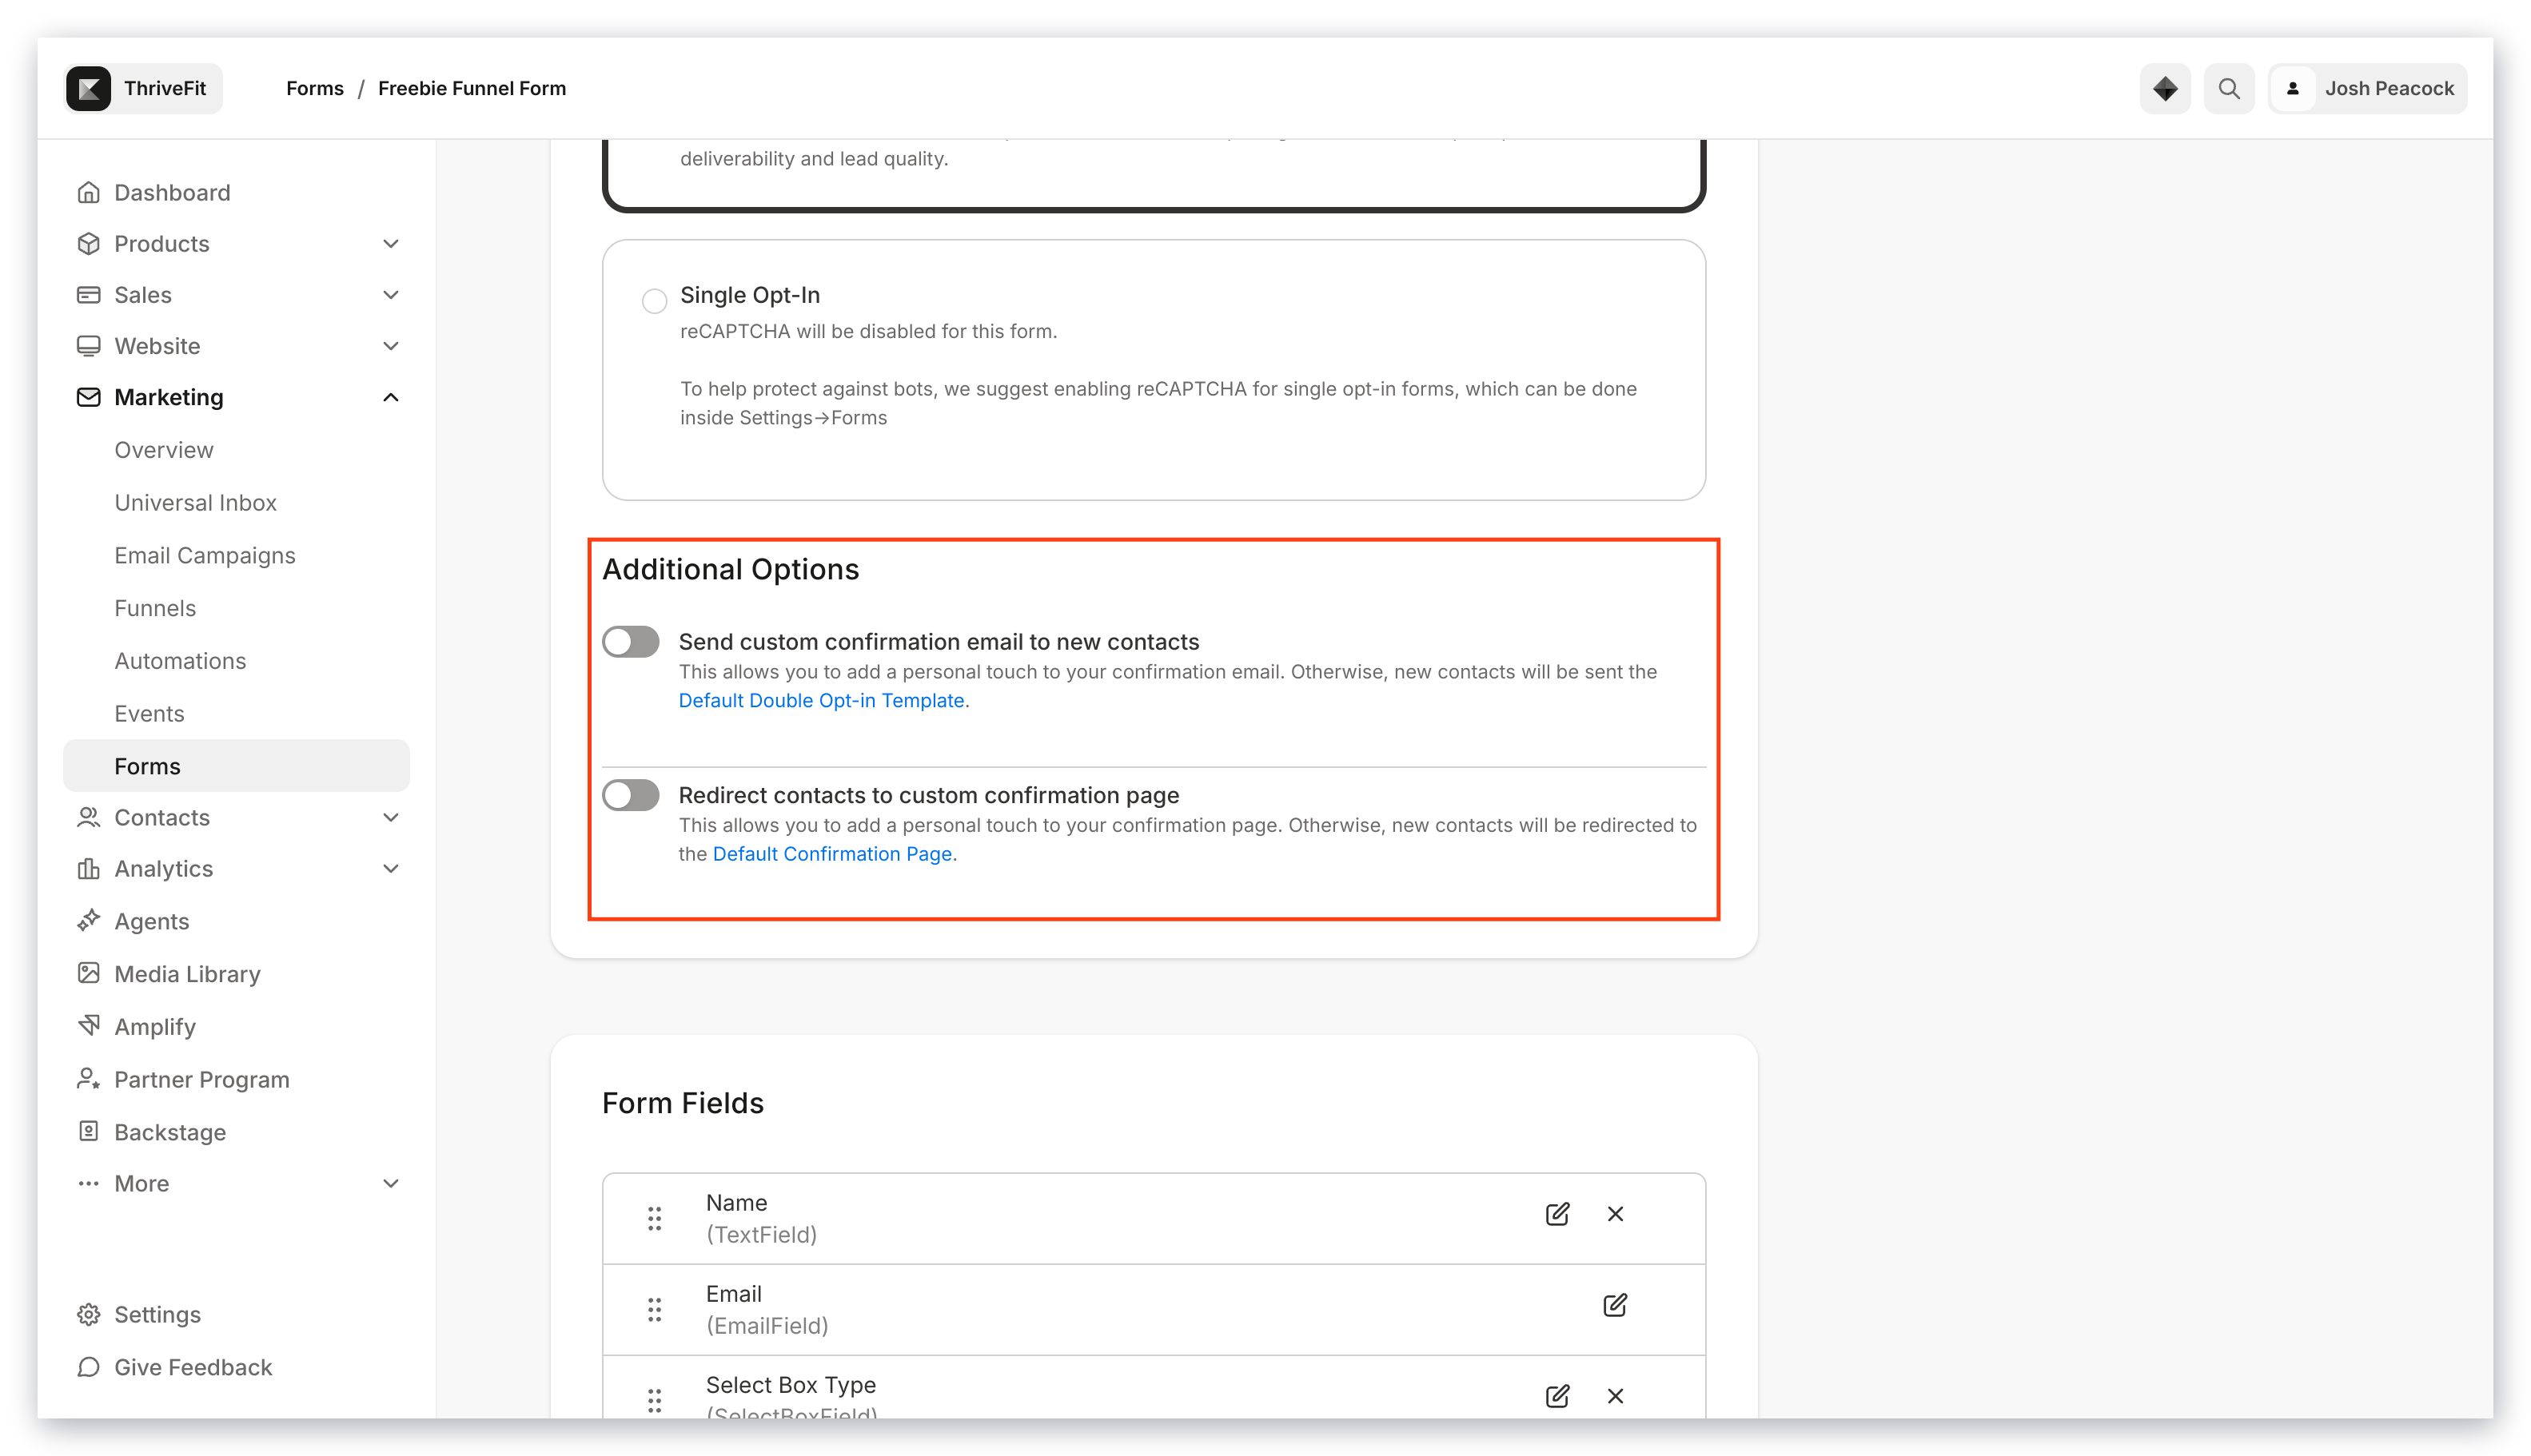Image resolution: width=2531 pixels, height=1456 pixels.
Task: Expand the Website menu chevron
Action: tap(391, 345)
